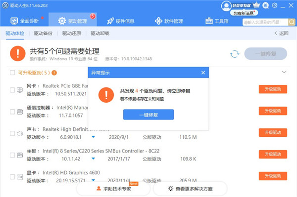Click 一键修复 in the 异常提示 dialog
The height and width of the screenshot is (197, 297).
[x=148, y=115]
